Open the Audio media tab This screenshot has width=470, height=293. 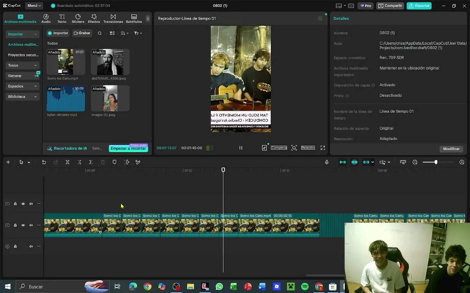pyautogui.click(x=46, y=19)
